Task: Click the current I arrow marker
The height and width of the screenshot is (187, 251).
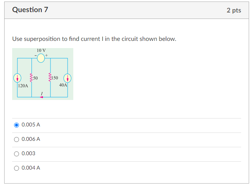Action: pos(41,97)
